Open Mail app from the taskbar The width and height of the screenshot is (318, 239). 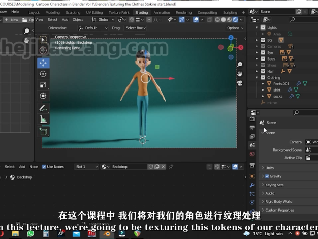click(x=76, y=234)
